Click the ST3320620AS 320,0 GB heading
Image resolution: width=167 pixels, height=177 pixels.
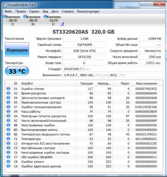(83, 32)
